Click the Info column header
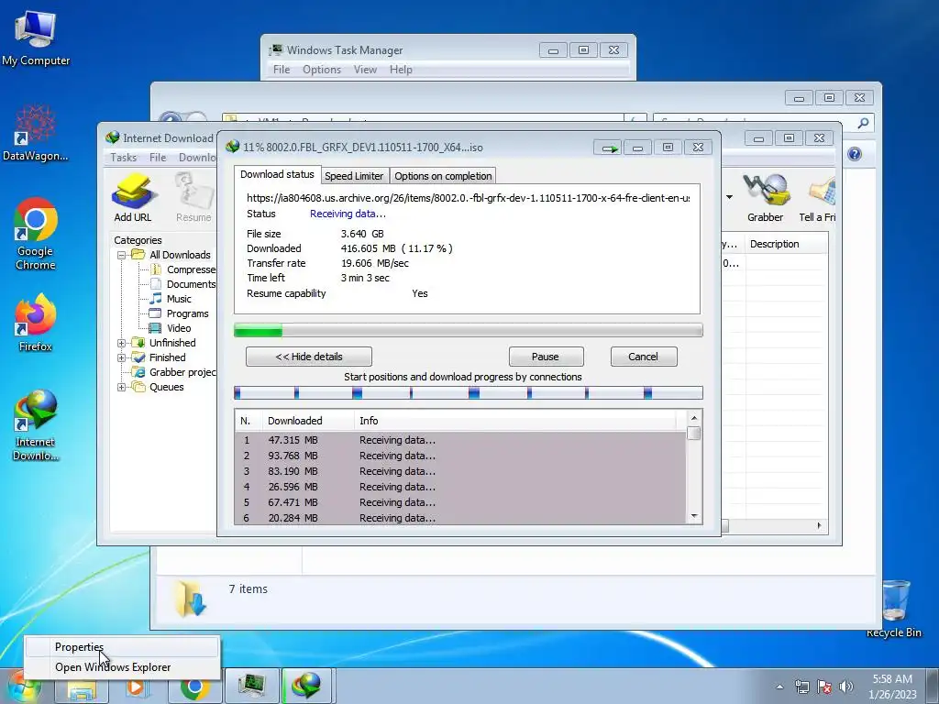The height and width of the screenshot is (704, 939). click(515, 421)
